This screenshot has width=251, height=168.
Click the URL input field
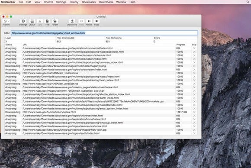(105, 33)
